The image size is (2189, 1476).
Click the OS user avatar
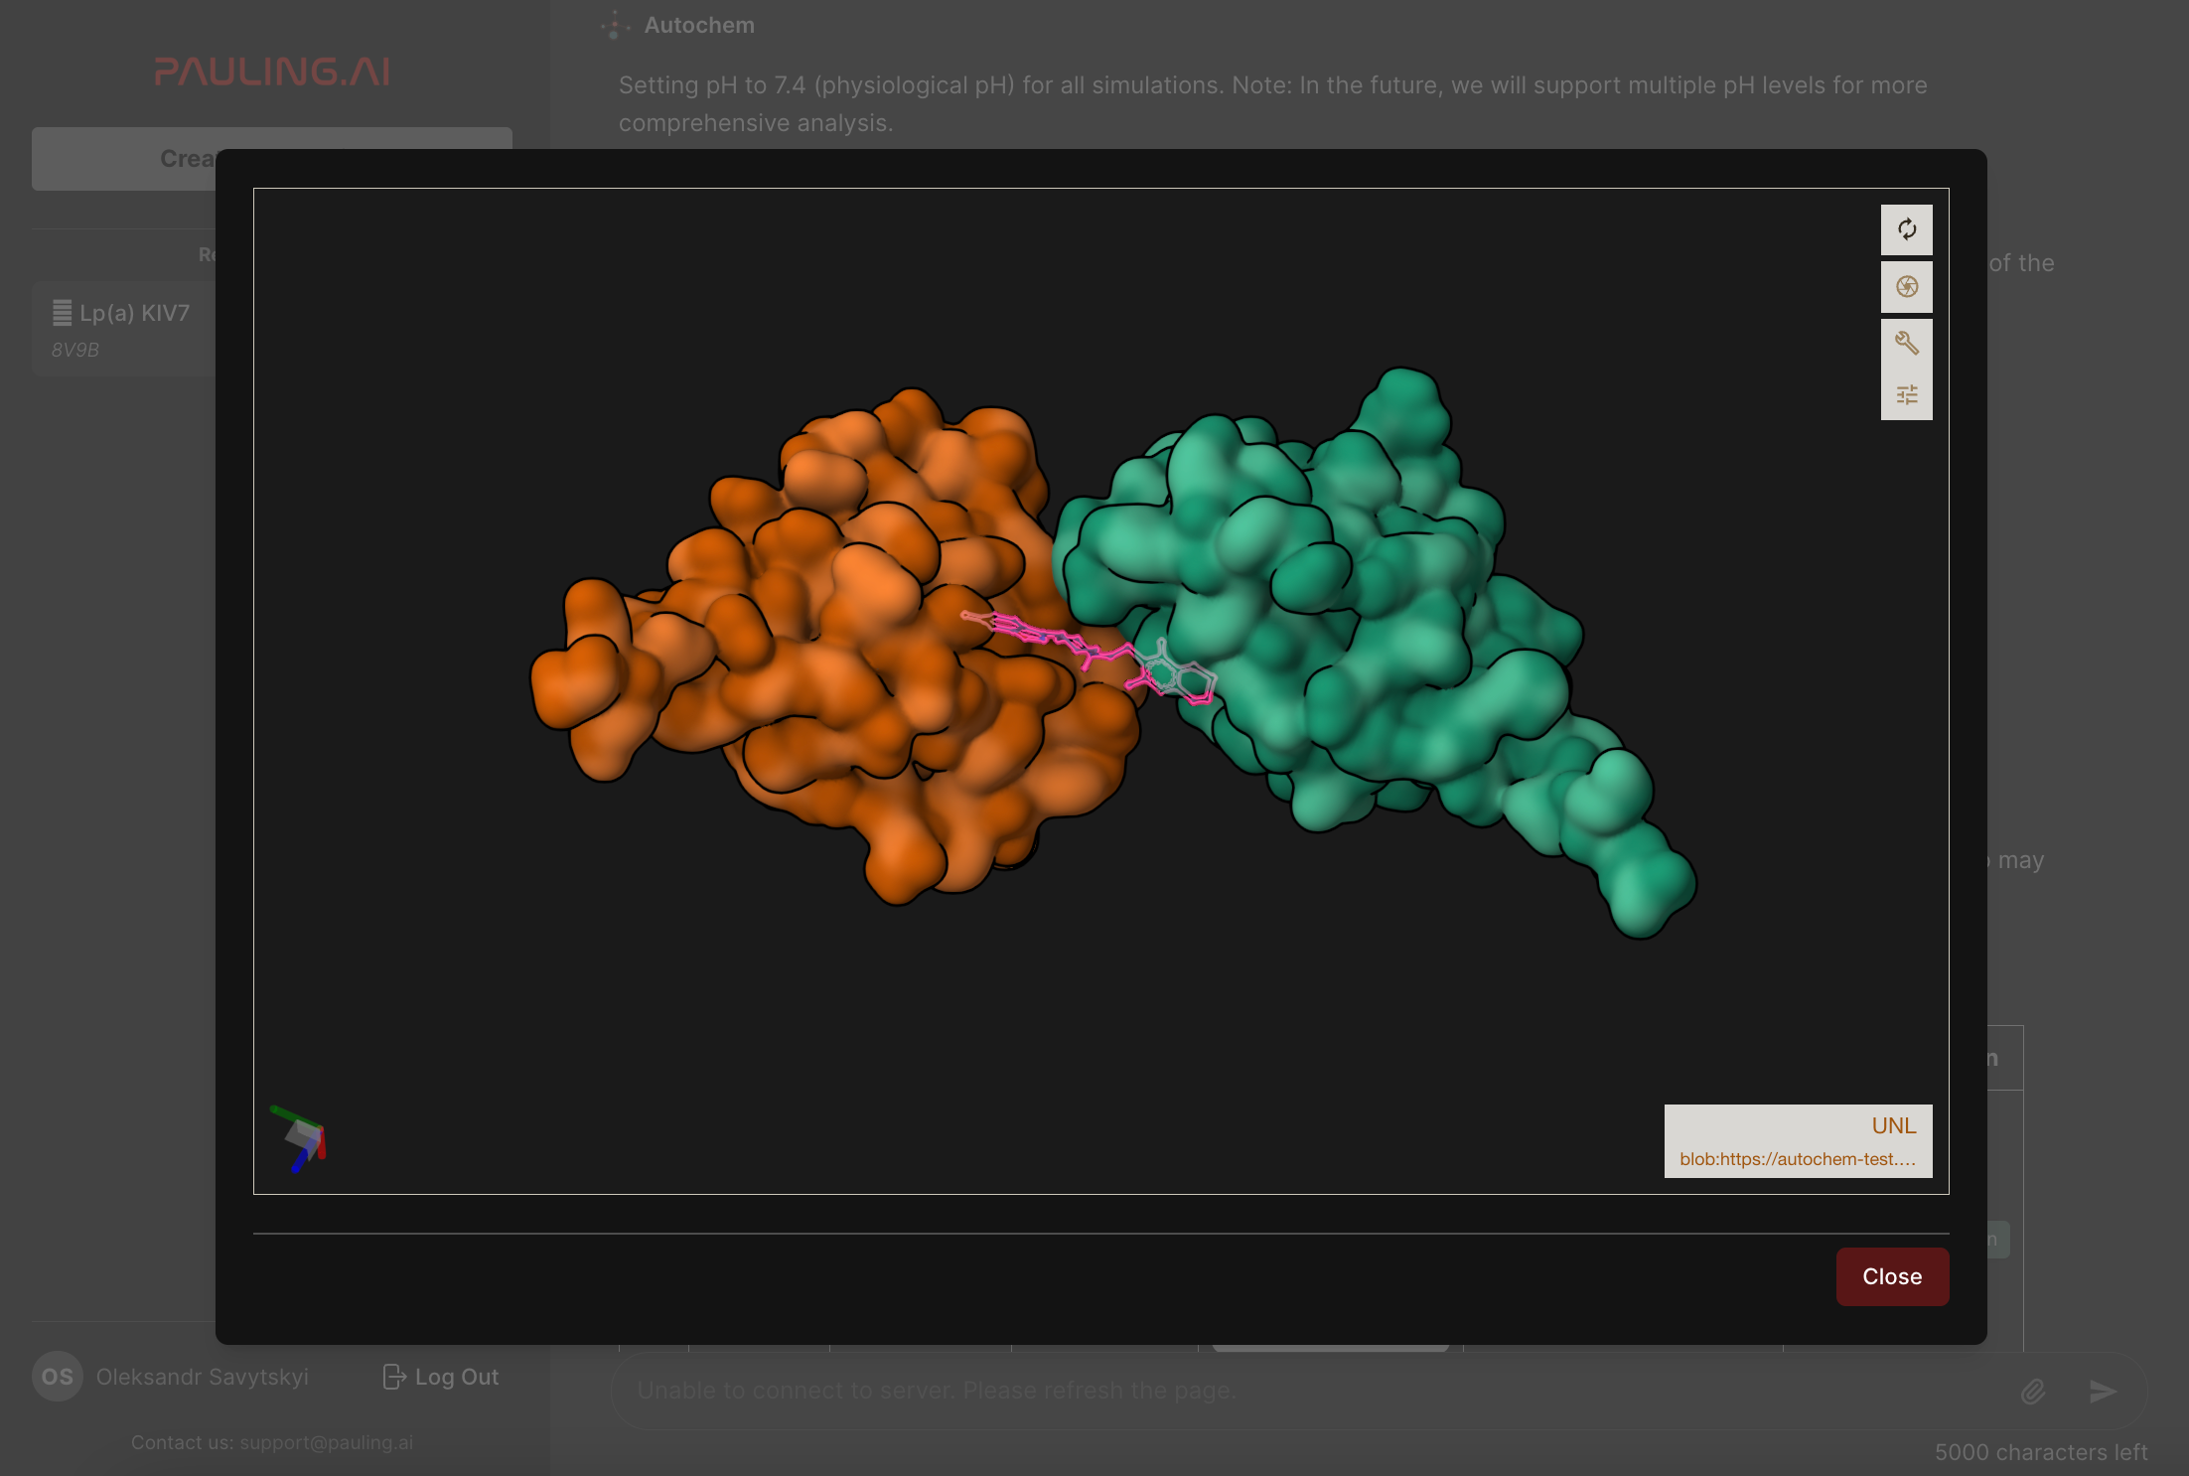click(x=57, y=1377)
